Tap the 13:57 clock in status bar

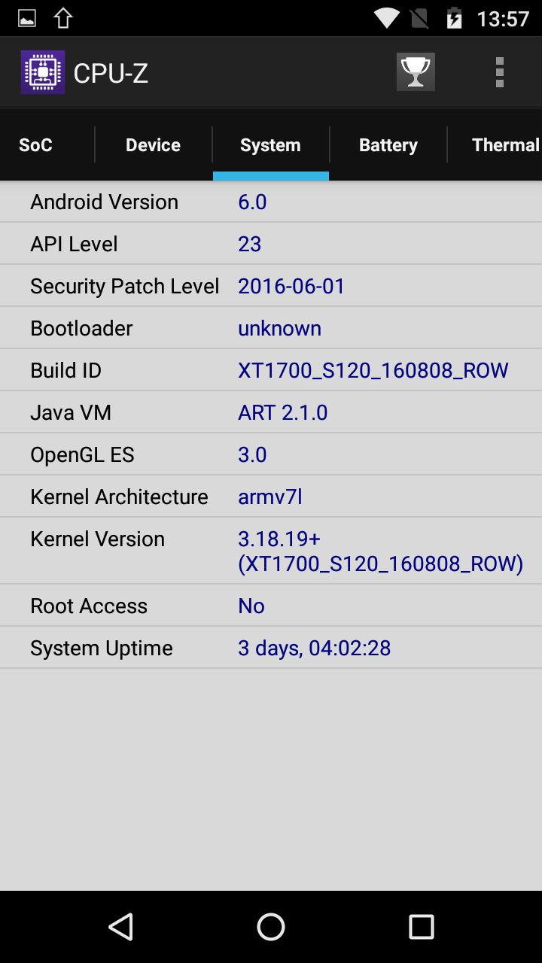click(504, 18)
